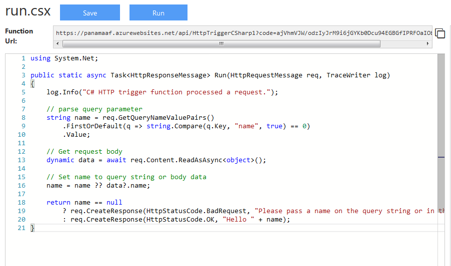Click the FirstOrDefault lambda line
Viewport: 451px width, 266px height.
click(186, 126)
